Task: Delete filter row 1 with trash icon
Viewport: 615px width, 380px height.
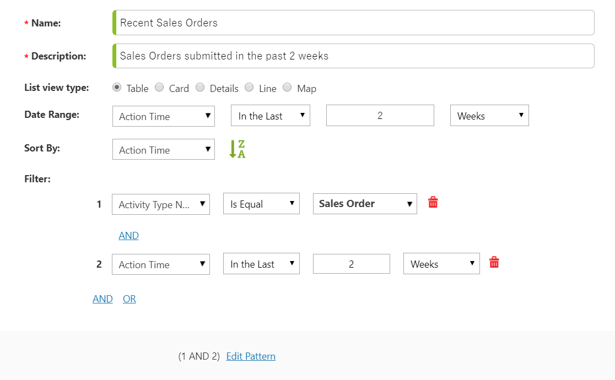Action: tap(433, 202)
